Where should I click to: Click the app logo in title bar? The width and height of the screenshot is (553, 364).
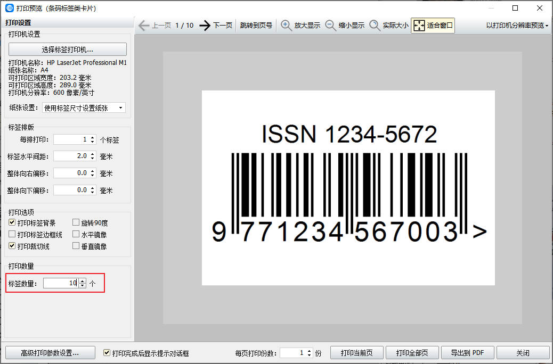(10, 8)
